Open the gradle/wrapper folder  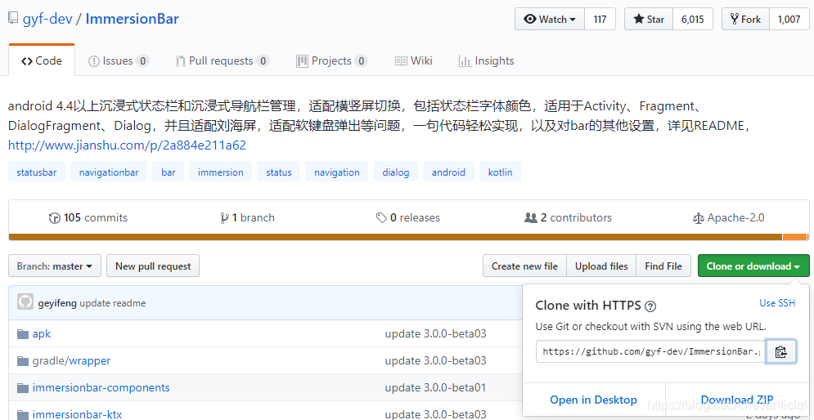[x=71, y=360]
